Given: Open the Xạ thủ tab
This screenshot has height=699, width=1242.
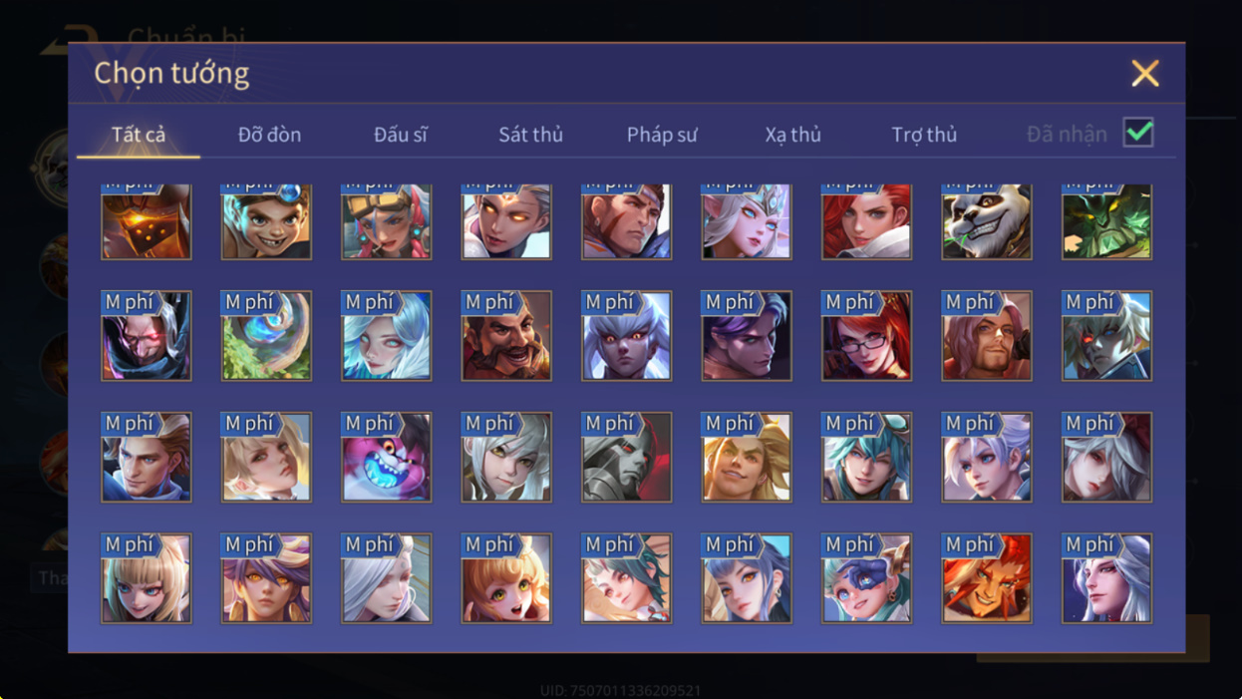Looking at the screenshot, I should tap(793, 135).
